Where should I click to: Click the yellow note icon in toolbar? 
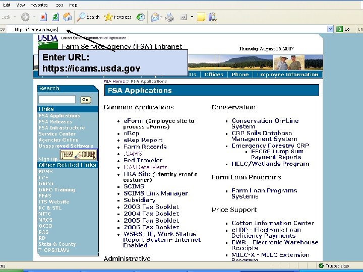pos(201,17)
